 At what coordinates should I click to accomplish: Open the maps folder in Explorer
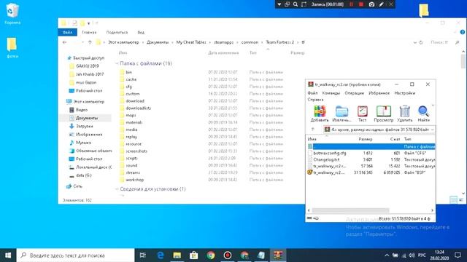point(131,115)
